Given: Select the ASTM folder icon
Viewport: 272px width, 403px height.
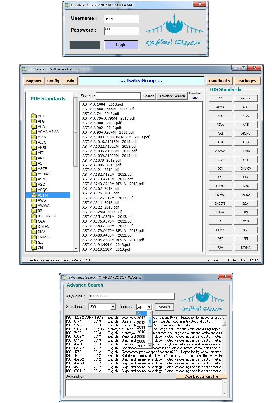Looking at the screenshot, I should [x=34, y=195].
